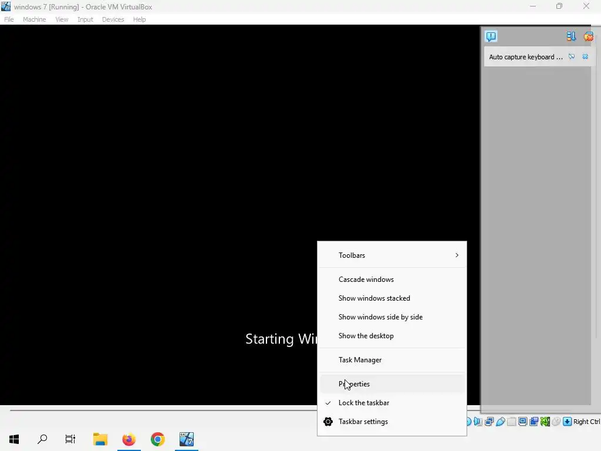601x451 pixels.
Task: Open the Help menu
Action: [140, 19]
